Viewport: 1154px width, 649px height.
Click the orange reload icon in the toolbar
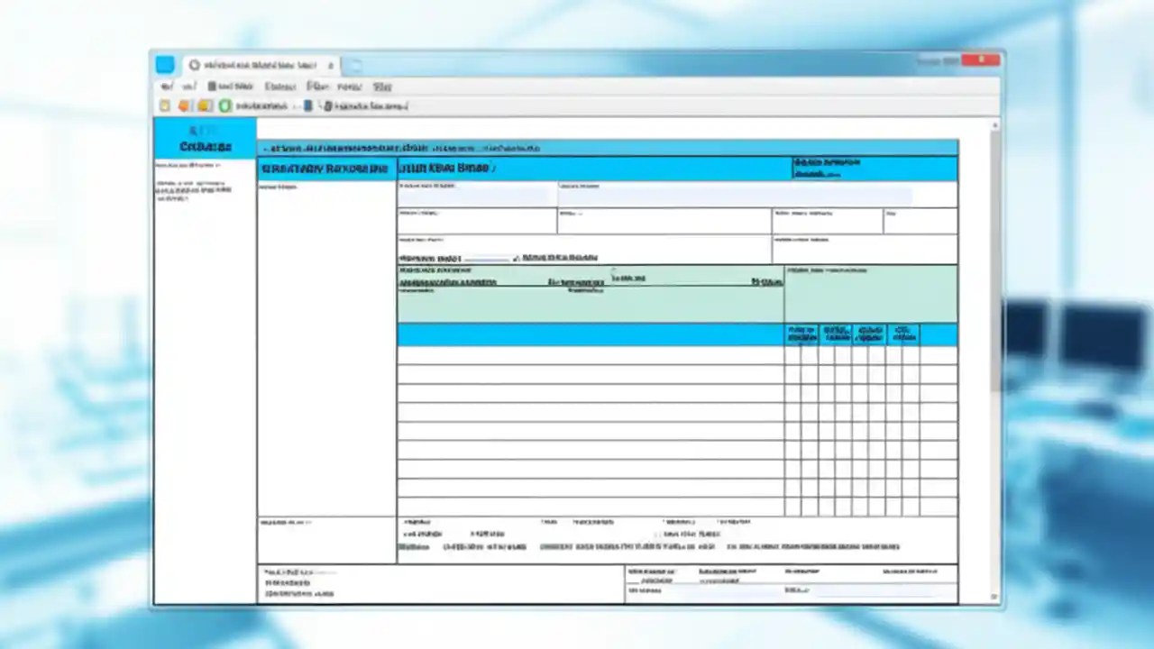coord(183,105)
